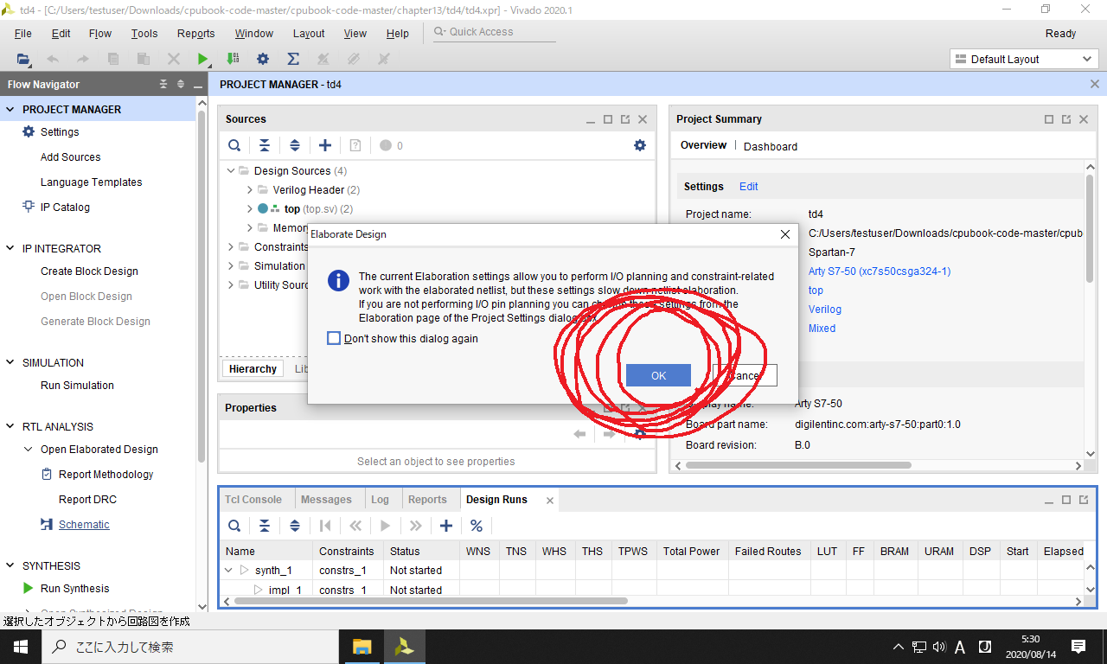
Task: Open the Default Layout dropdown
Action: point(1024,59)
